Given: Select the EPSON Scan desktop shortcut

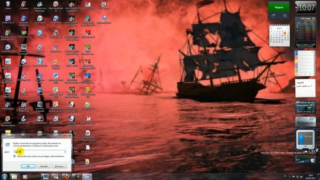Looking at the screenshot, I should [24, 120].
